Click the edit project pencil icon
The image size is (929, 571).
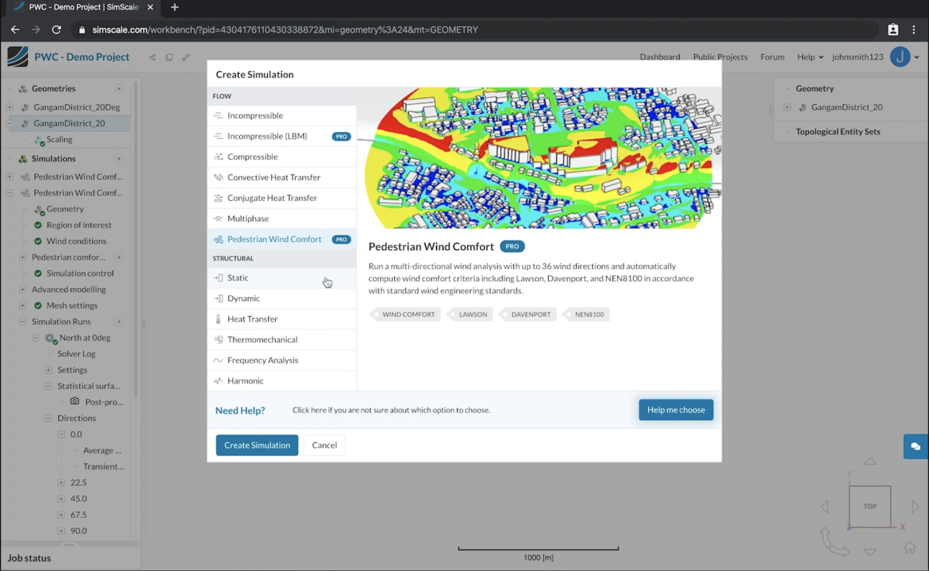[186, 58]
